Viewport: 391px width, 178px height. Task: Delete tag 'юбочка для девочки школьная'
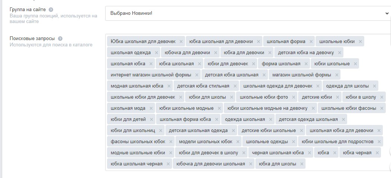(251, 164)
